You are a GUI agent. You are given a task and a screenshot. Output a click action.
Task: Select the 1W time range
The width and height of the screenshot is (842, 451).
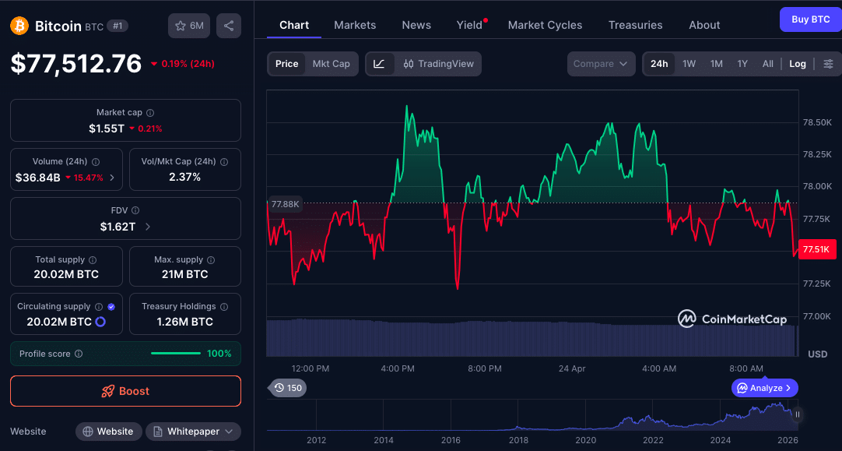(x=689, y=64)
